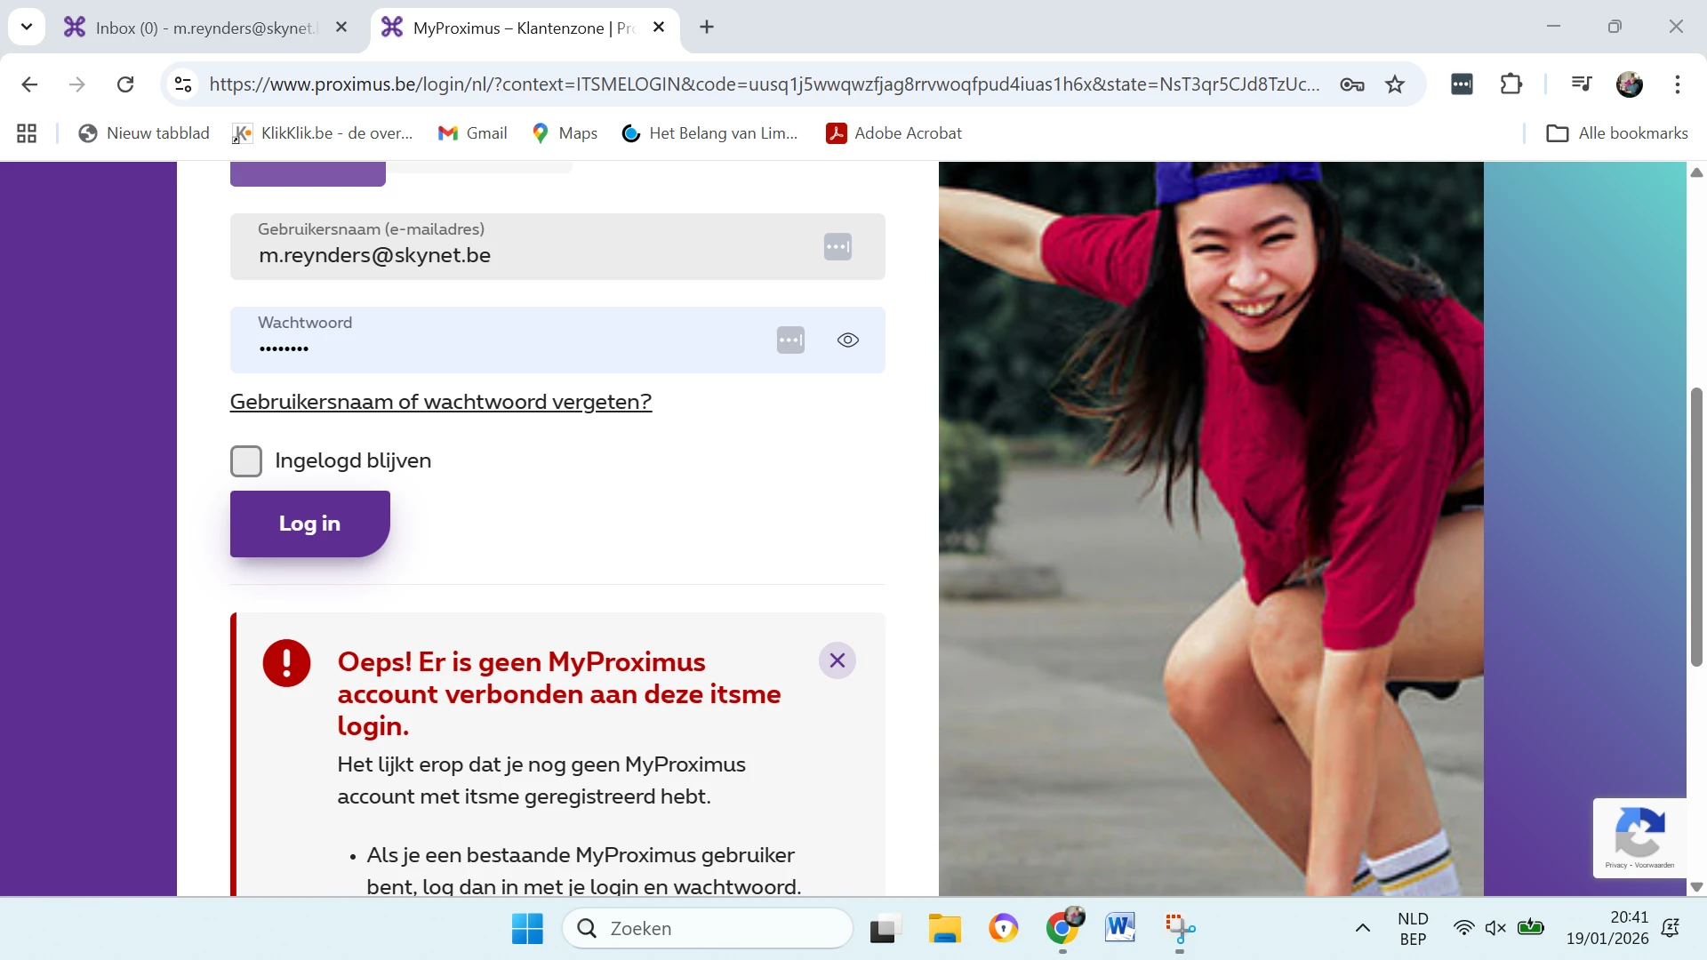Click the saved passwords key icon
The height and width of the screenshot is (960, 1707).
click(1352, 84)
